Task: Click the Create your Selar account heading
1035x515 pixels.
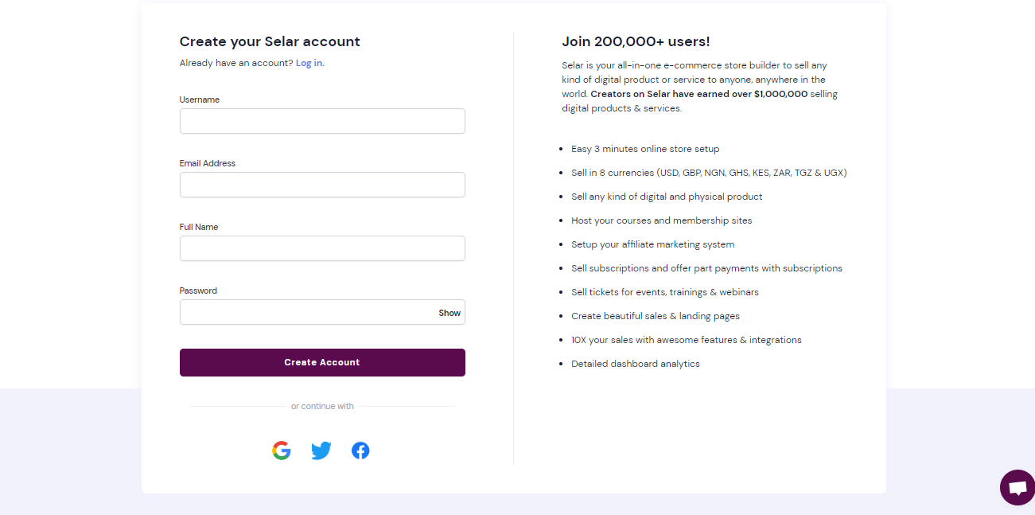Action: tap(269, 41)
